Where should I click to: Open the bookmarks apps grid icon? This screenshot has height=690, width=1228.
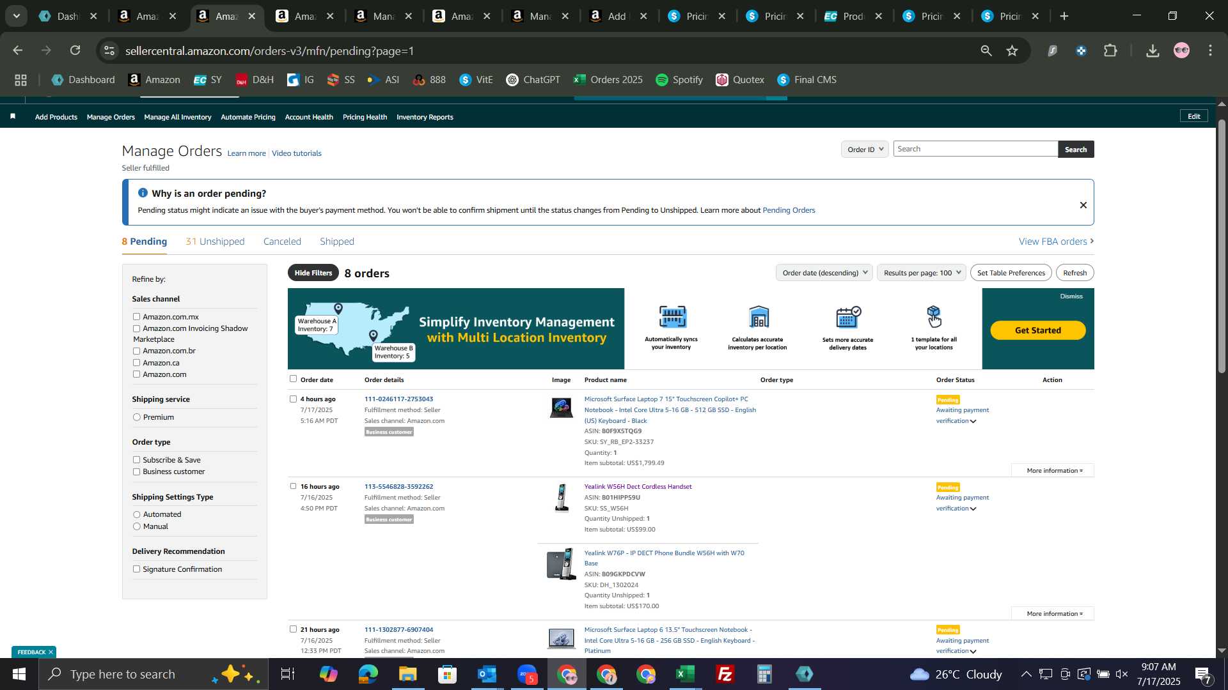click(20, 80)
